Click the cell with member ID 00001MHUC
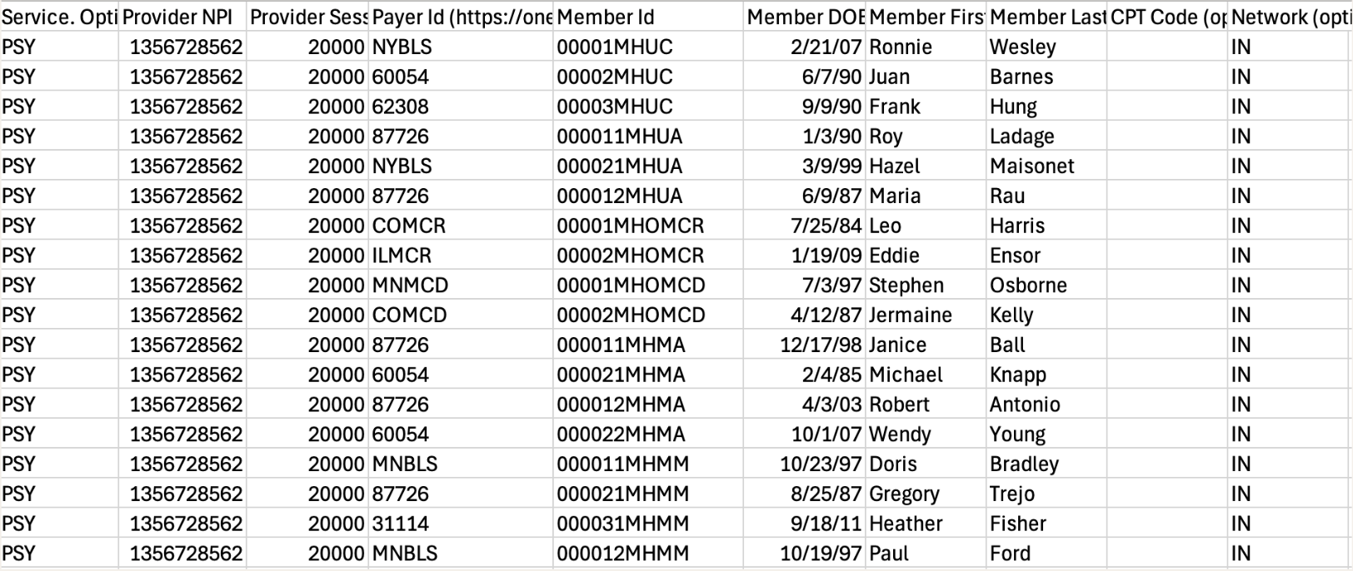This screenshot has width=1353, height=571. coord(648,47)
